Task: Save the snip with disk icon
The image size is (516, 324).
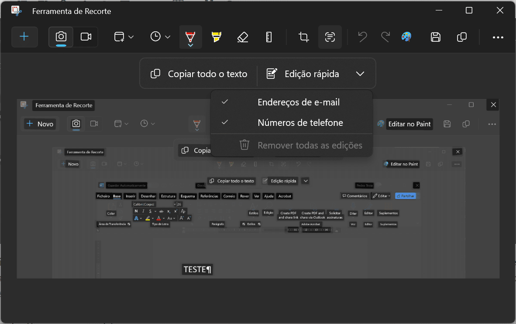Action: pos(435,37)
